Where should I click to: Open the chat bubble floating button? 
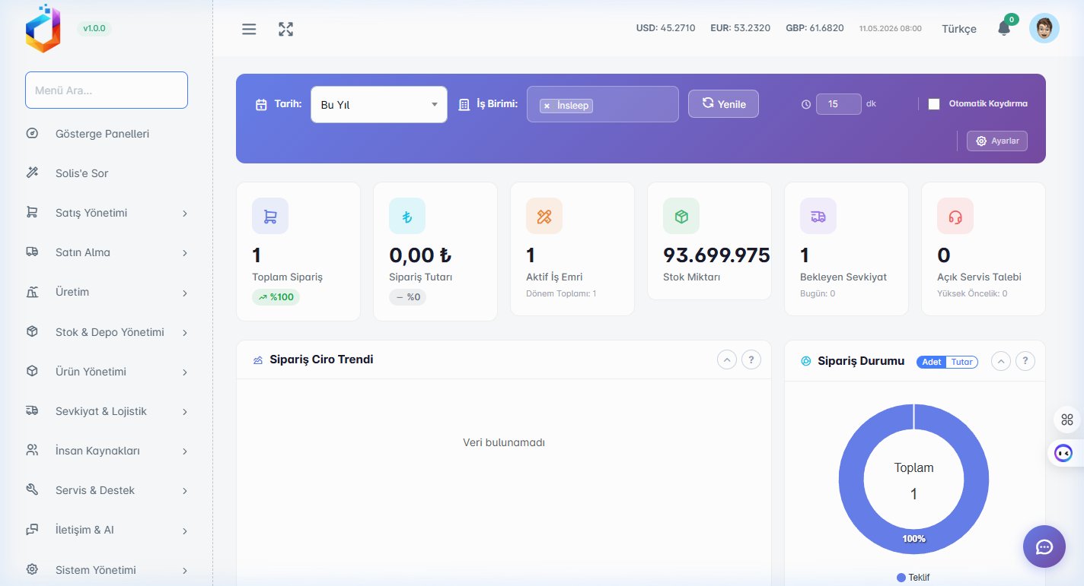click(x=1044, y=546)
